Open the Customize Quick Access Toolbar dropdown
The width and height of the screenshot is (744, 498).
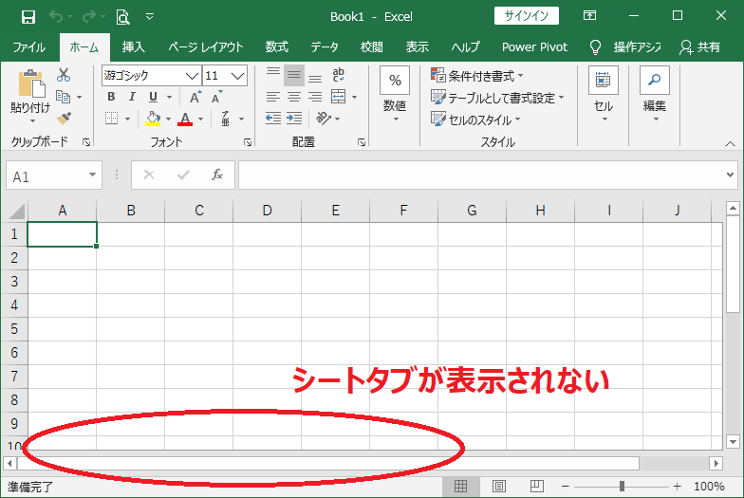point(150,17)
